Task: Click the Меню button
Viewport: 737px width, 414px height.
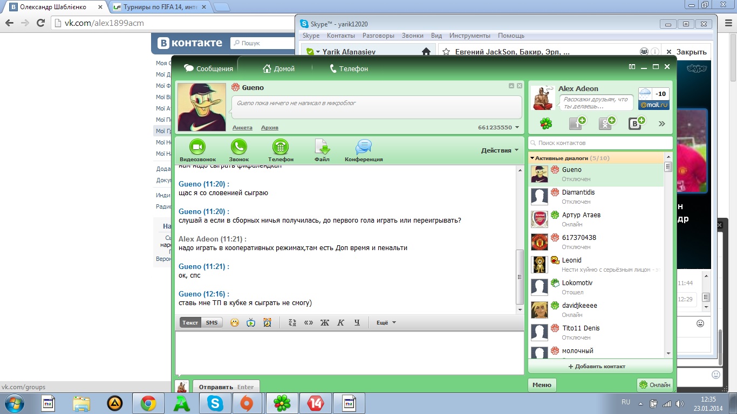Action: tap(542, 385)
